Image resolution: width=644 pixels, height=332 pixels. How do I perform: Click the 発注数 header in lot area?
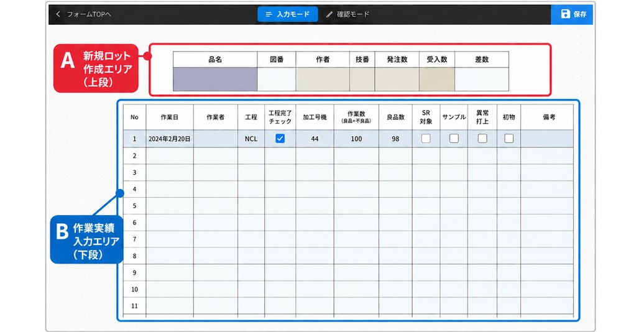[x=397, y=60]
